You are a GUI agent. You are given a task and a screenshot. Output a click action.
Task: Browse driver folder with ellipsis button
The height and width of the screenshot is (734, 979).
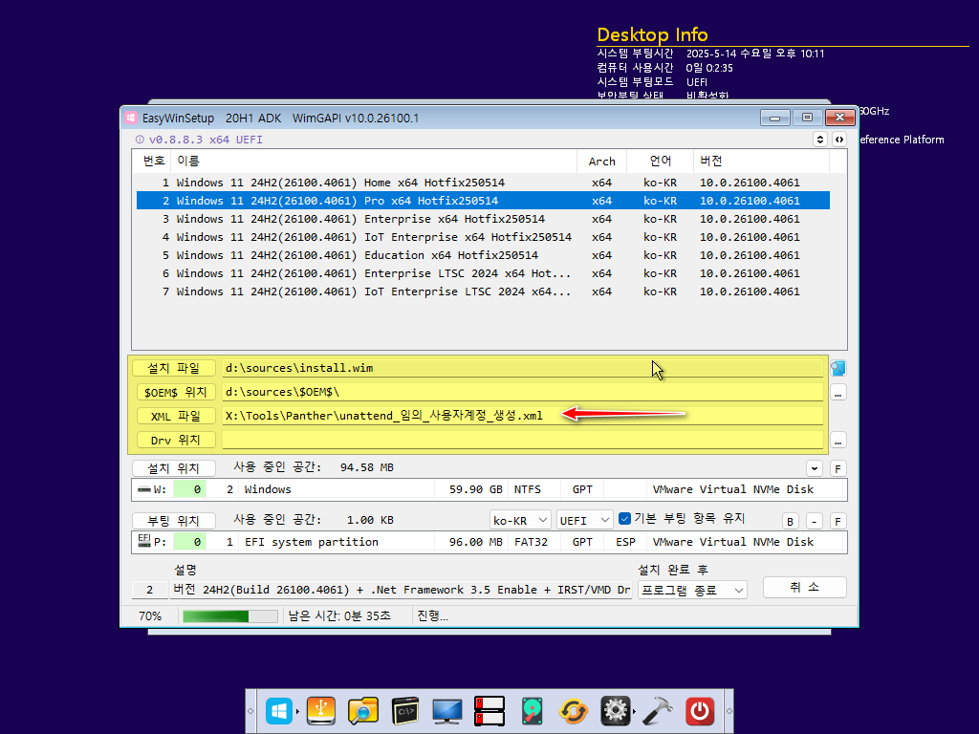click(x=838, y=441)
